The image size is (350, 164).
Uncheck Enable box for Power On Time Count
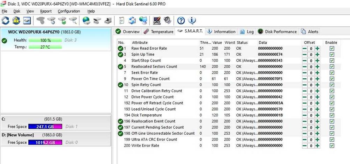(332, 79)
